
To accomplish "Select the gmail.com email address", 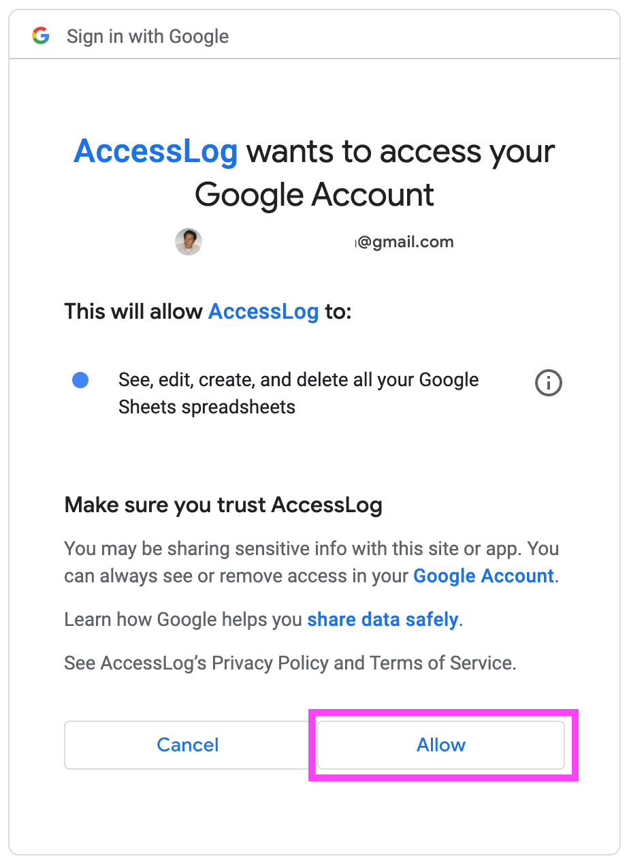I will [404, 242].
